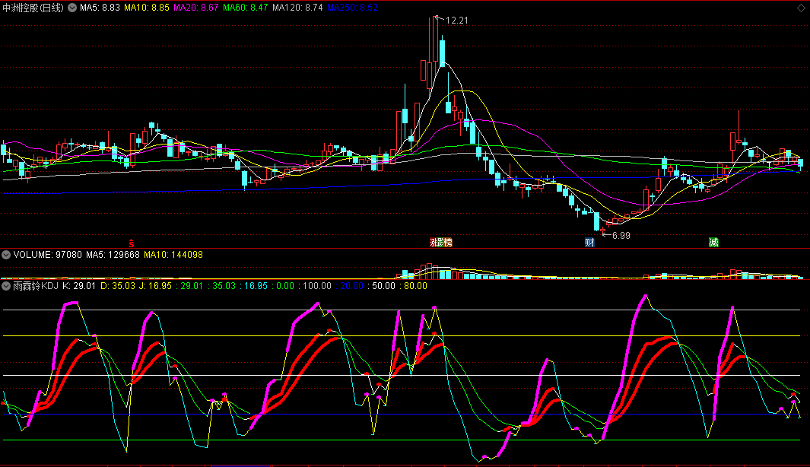Click the VOLUME: 97080 label
The width and height of the screenshot is (810, 467).
click(x=47, y=255)
